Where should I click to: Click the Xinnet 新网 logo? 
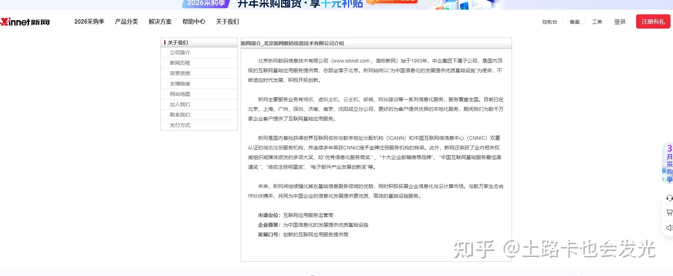pos(25,22)
